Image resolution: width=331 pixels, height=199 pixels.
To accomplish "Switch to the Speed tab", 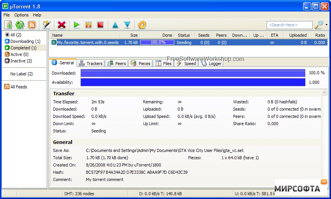I will point(186,64).
